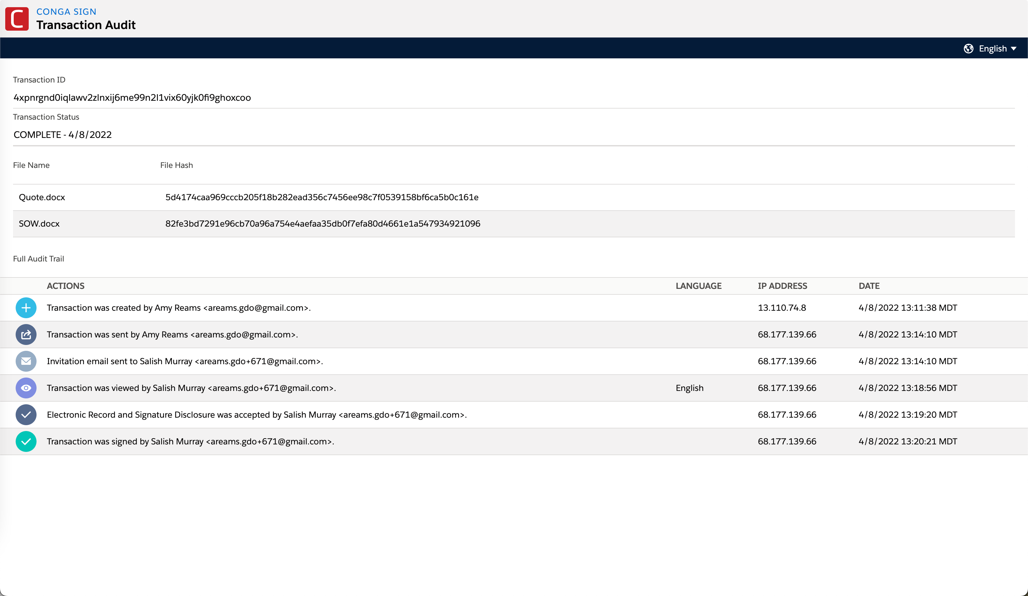Viewport: 1028px width, 596px height.
Task: Click the dropdown arrow beside English
Action: click(1014, 49)
